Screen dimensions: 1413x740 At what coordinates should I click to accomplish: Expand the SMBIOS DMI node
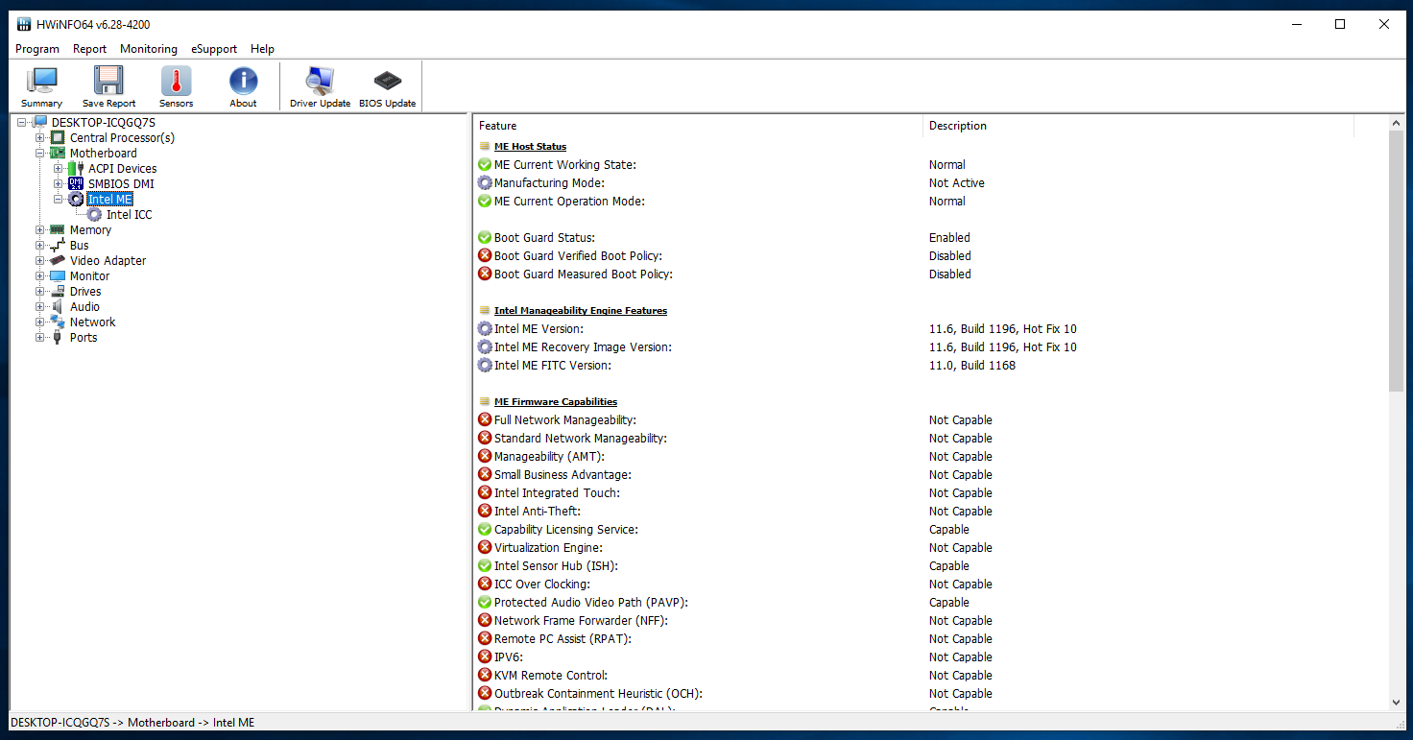pyautogui.click(x=59, y=184)
